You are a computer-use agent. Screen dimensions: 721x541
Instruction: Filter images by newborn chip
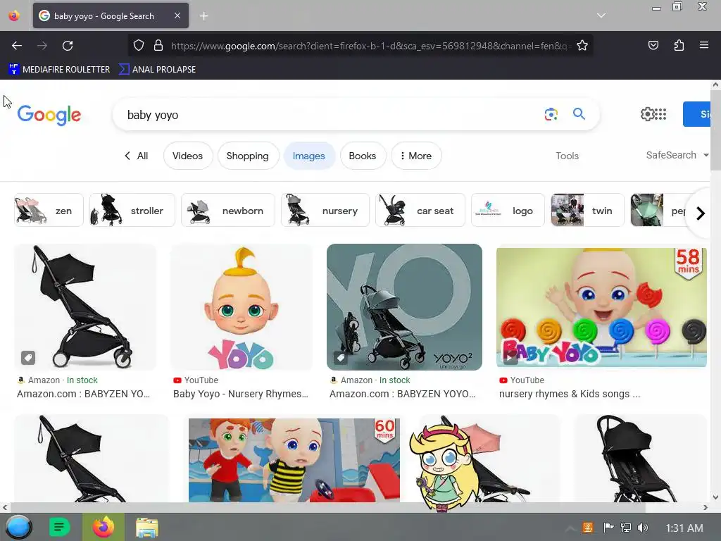click(228, 210)
